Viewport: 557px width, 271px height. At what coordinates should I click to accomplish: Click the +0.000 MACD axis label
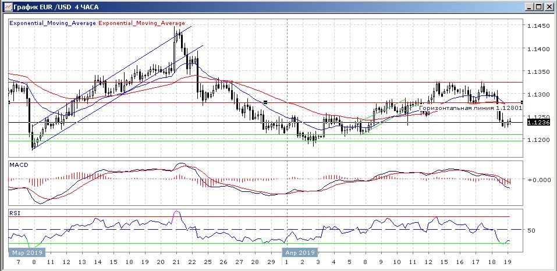[x=539, y=180]
